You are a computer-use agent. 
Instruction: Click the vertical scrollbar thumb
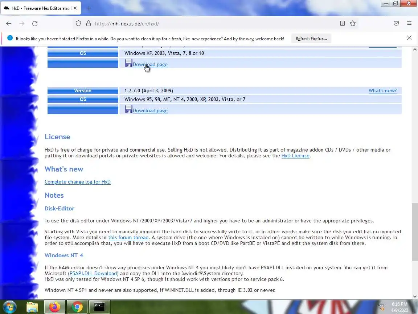click(415, 232)
